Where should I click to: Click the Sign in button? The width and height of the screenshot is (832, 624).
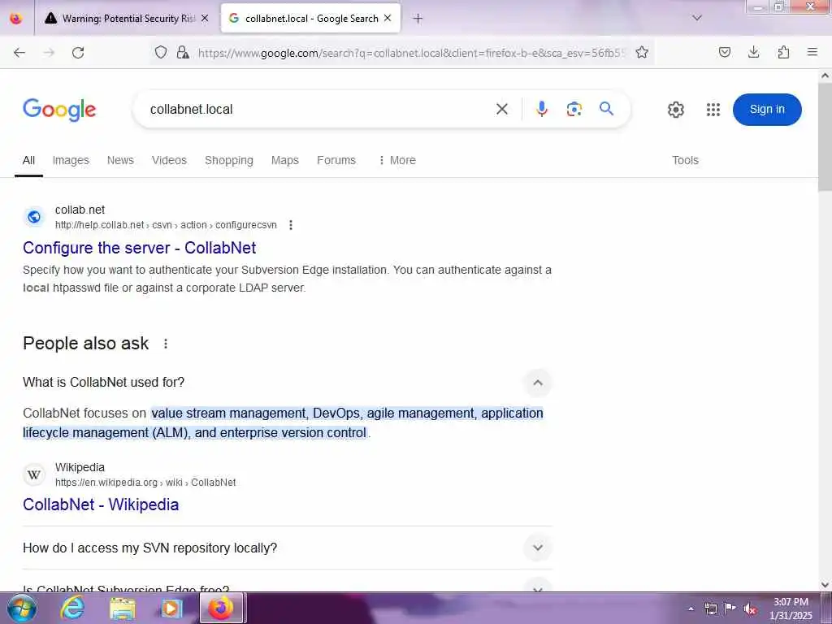click(767, 110)
